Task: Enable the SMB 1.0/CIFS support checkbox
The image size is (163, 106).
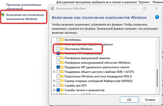Action: tap(58, 72)
